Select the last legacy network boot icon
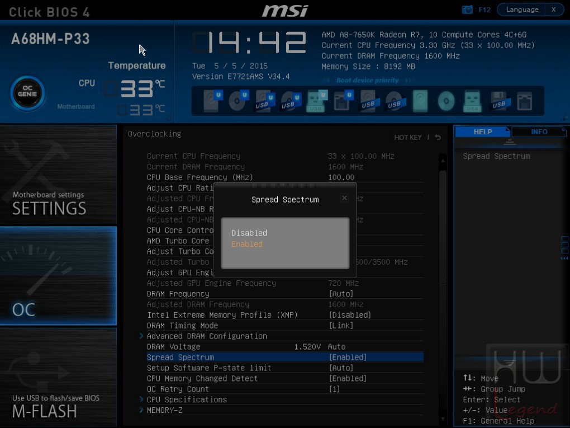This screenshot has height=428, width=570. coord(525,101)
